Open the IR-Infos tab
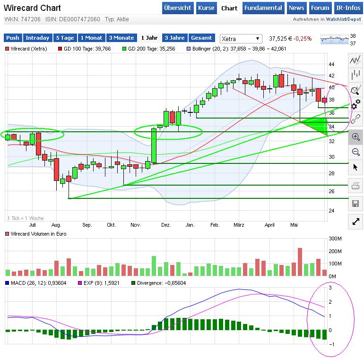Screen dimensions: 364x358 point(348,8)
